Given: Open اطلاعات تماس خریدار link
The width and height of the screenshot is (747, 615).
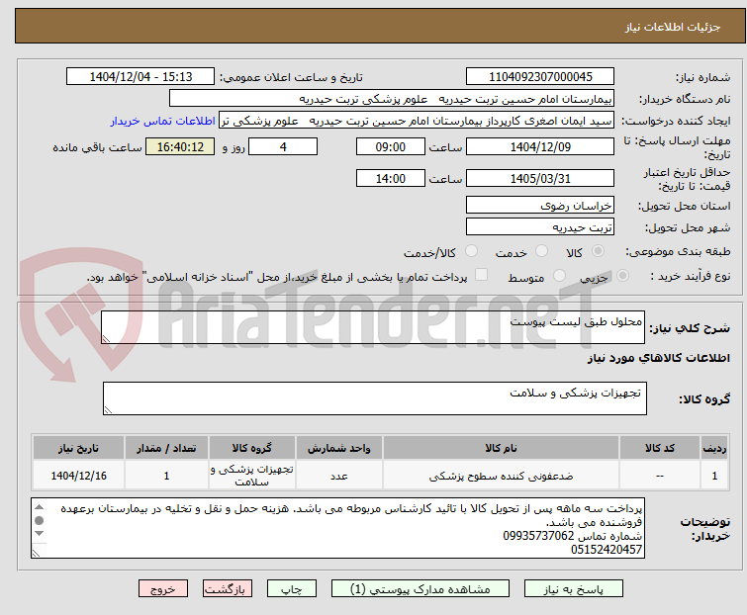Looking at the screenshot, I should 163,121.
